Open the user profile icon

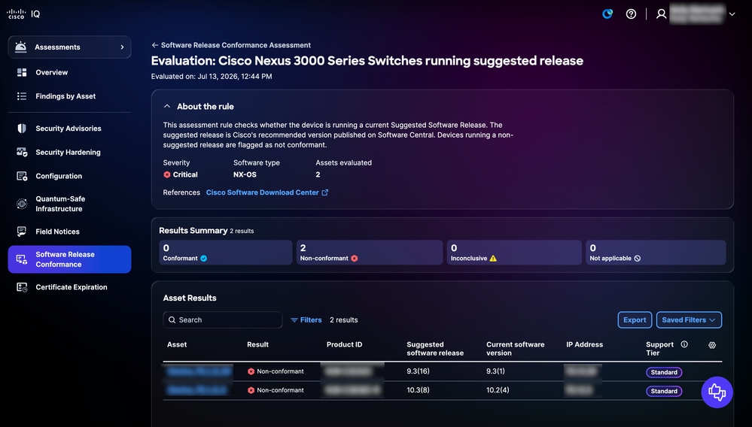point(662,14)
